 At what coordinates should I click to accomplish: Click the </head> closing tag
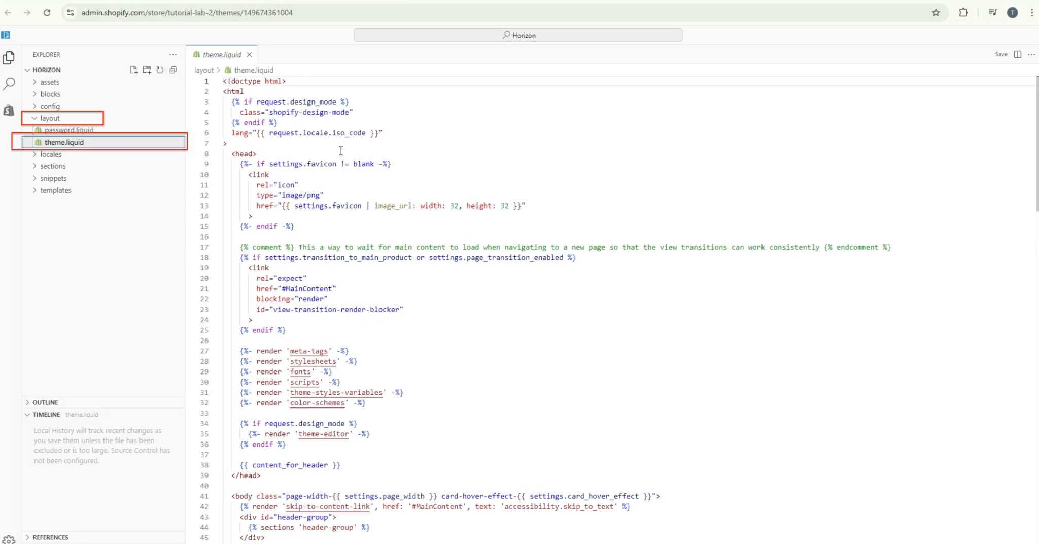[246, 475]
